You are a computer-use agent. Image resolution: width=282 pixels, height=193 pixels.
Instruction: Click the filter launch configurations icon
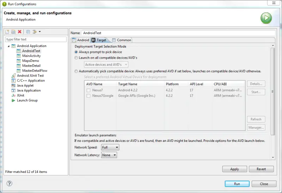35,32
